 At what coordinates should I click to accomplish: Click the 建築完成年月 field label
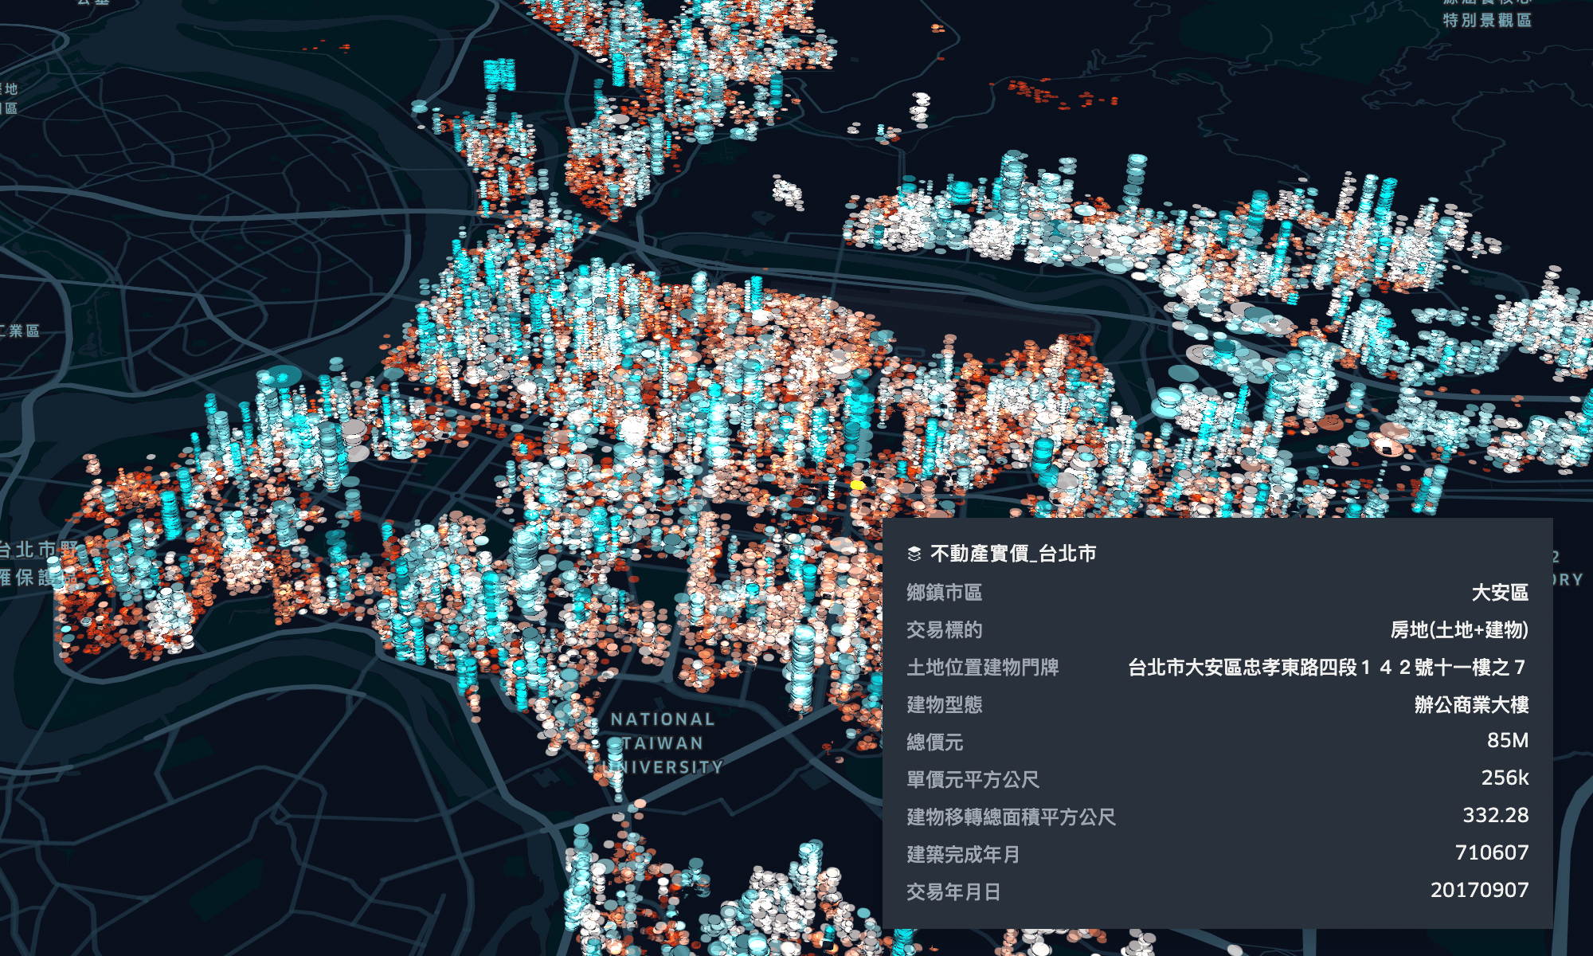[x=963, y=854]
